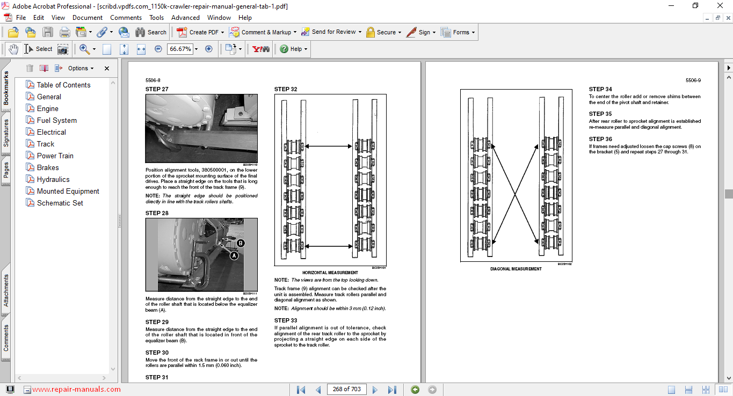
Task: Open the bookmarks Options dropdown
Action: click(81, 68)
